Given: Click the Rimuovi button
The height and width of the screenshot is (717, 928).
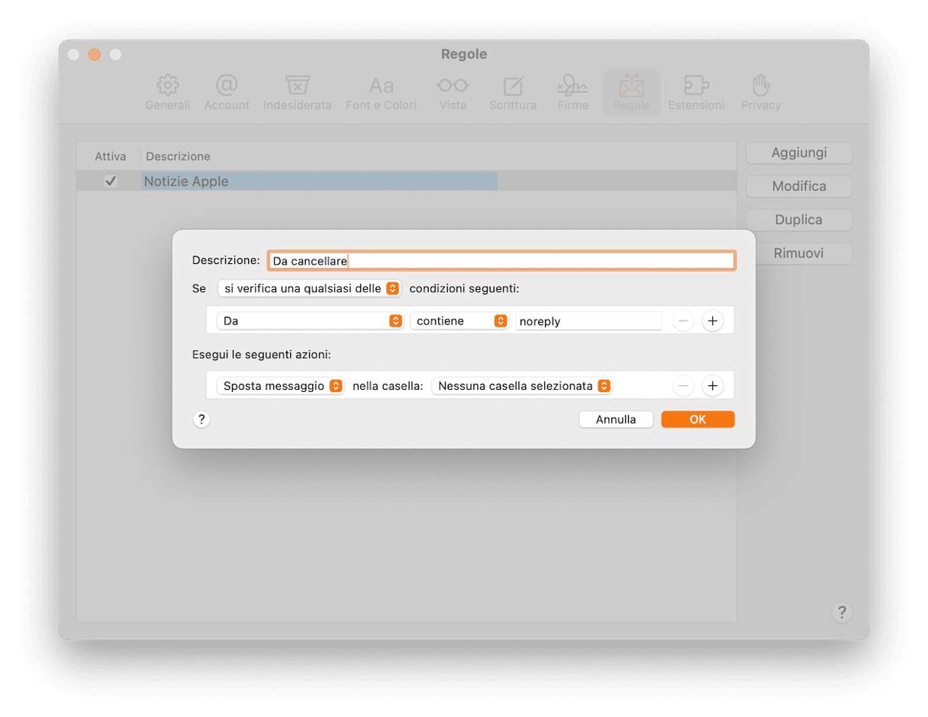Looking at the screenshot, I should (799, 253).
